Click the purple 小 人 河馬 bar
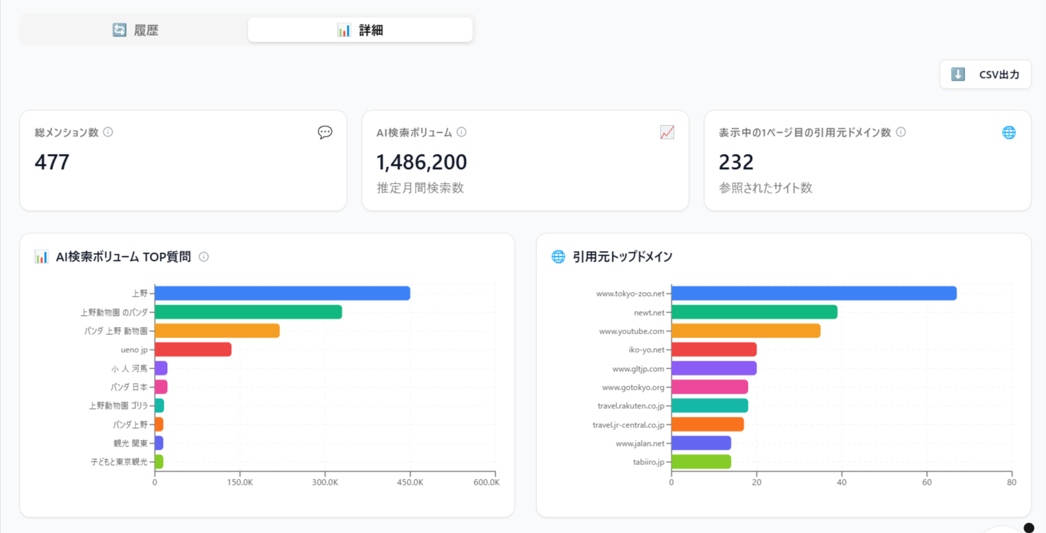The width and height of the screenshot is (1046, 533). (161, 369)
